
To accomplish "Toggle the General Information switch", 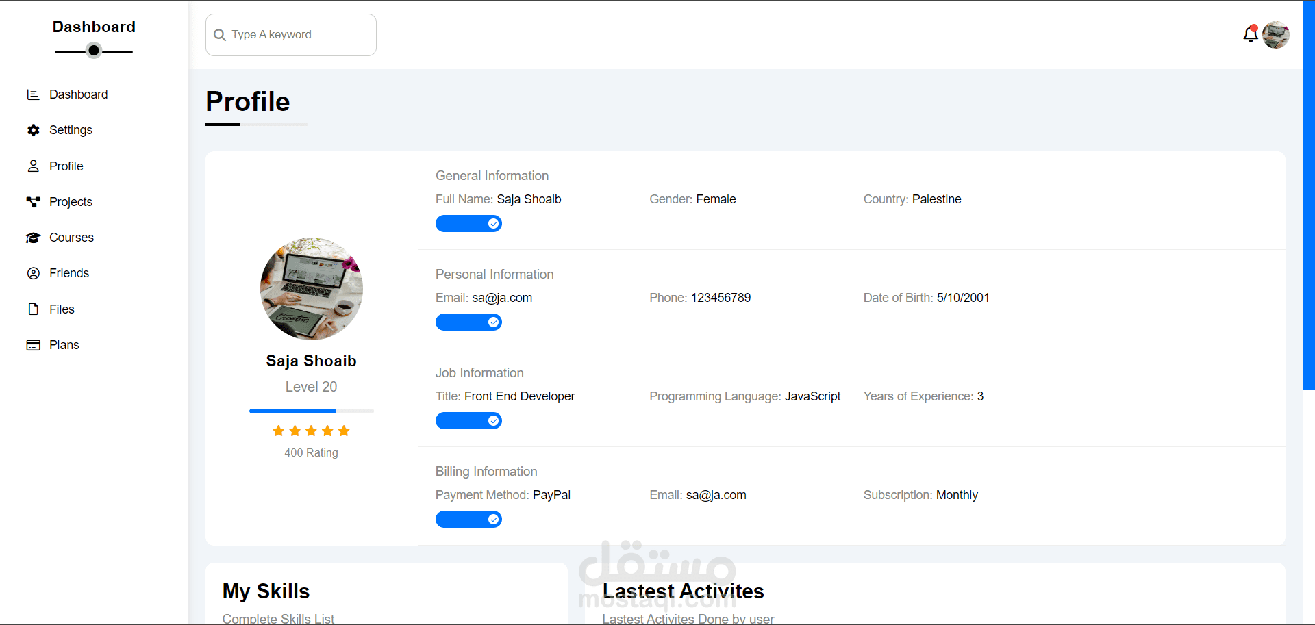I will (468, 224).
